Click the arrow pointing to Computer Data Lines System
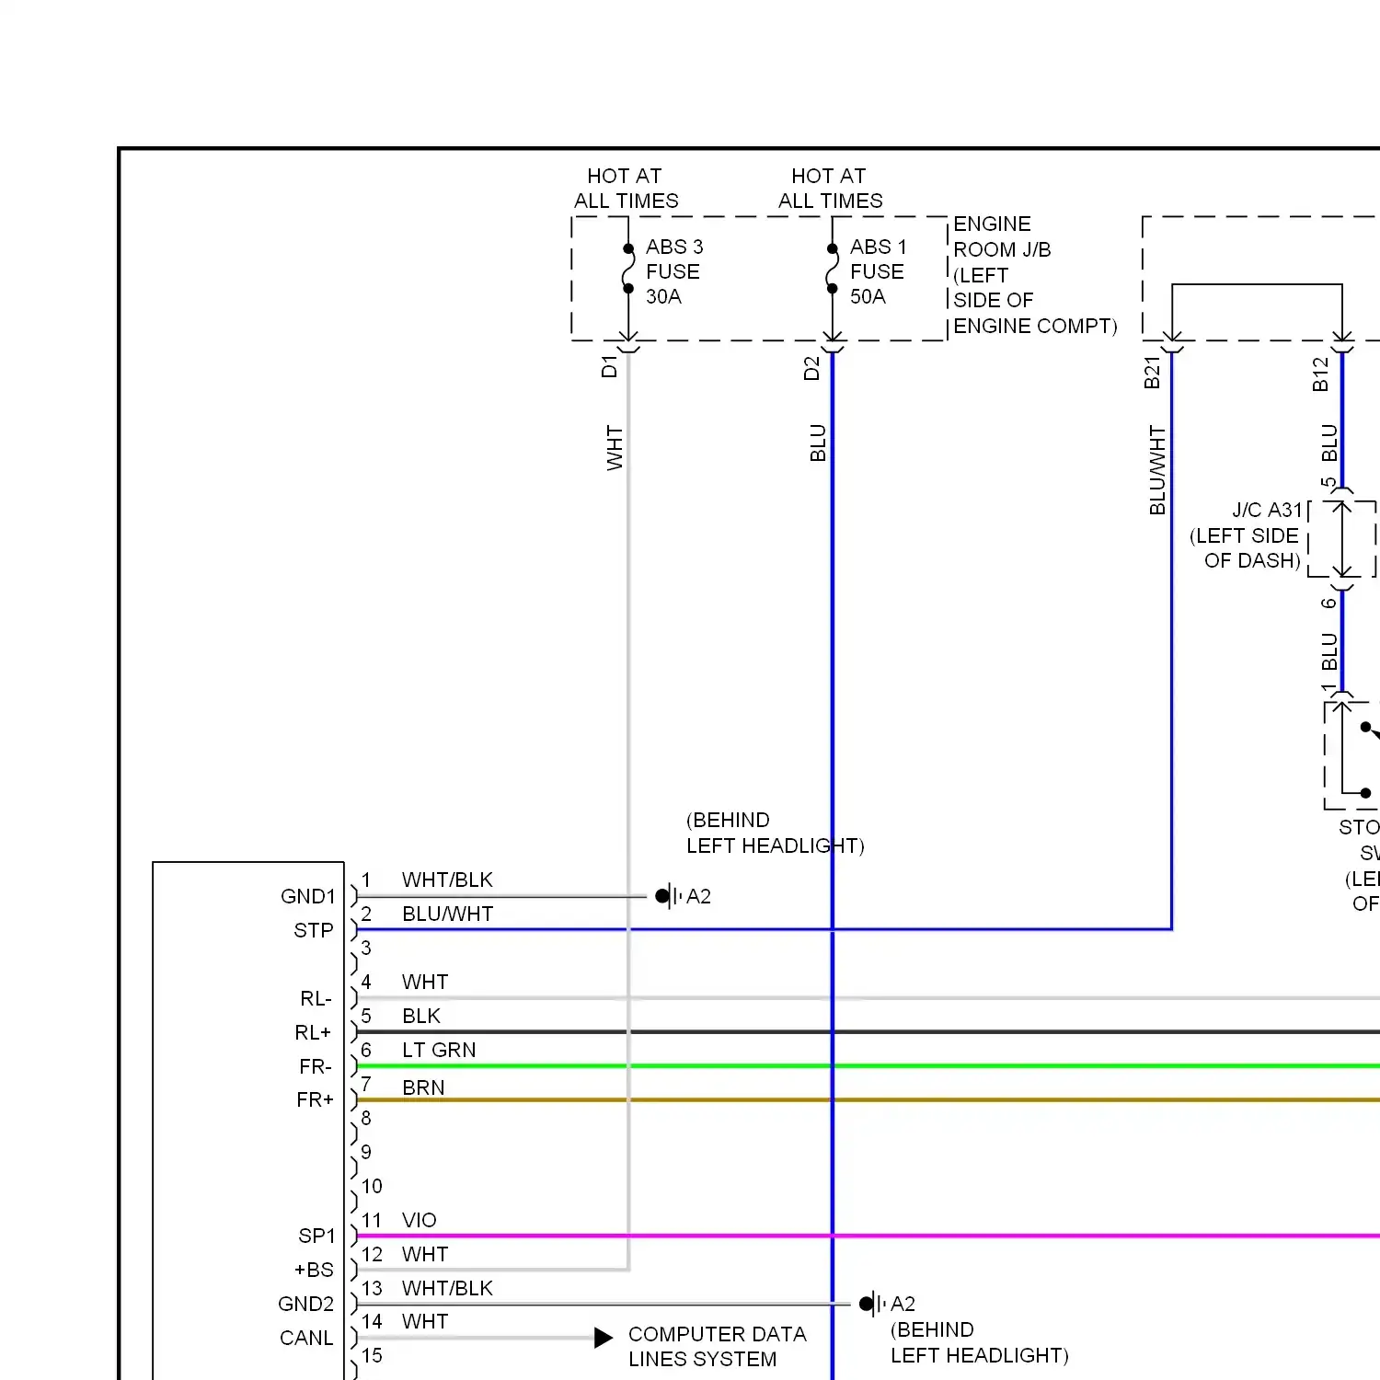The image size is (1380, 1380). (604, 1338)
